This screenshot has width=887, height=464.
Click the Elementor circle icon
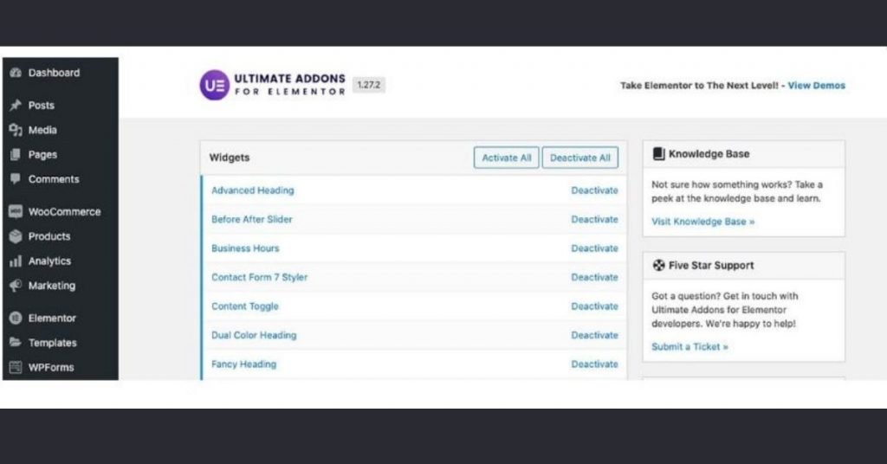tap(16, 319)
